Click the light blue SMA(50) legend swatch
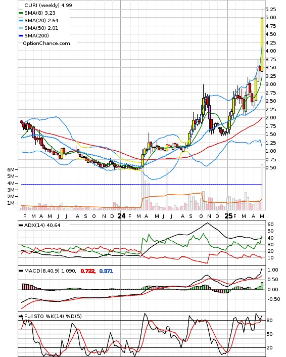Screen dimensions: 286x357 tap(21, 28)
